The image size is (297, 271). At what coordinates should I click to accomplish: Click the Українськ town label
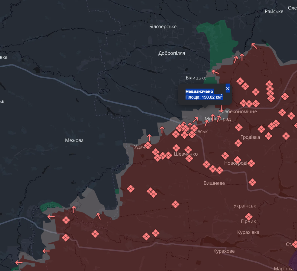pyautogui.click(x=244, y=206)
